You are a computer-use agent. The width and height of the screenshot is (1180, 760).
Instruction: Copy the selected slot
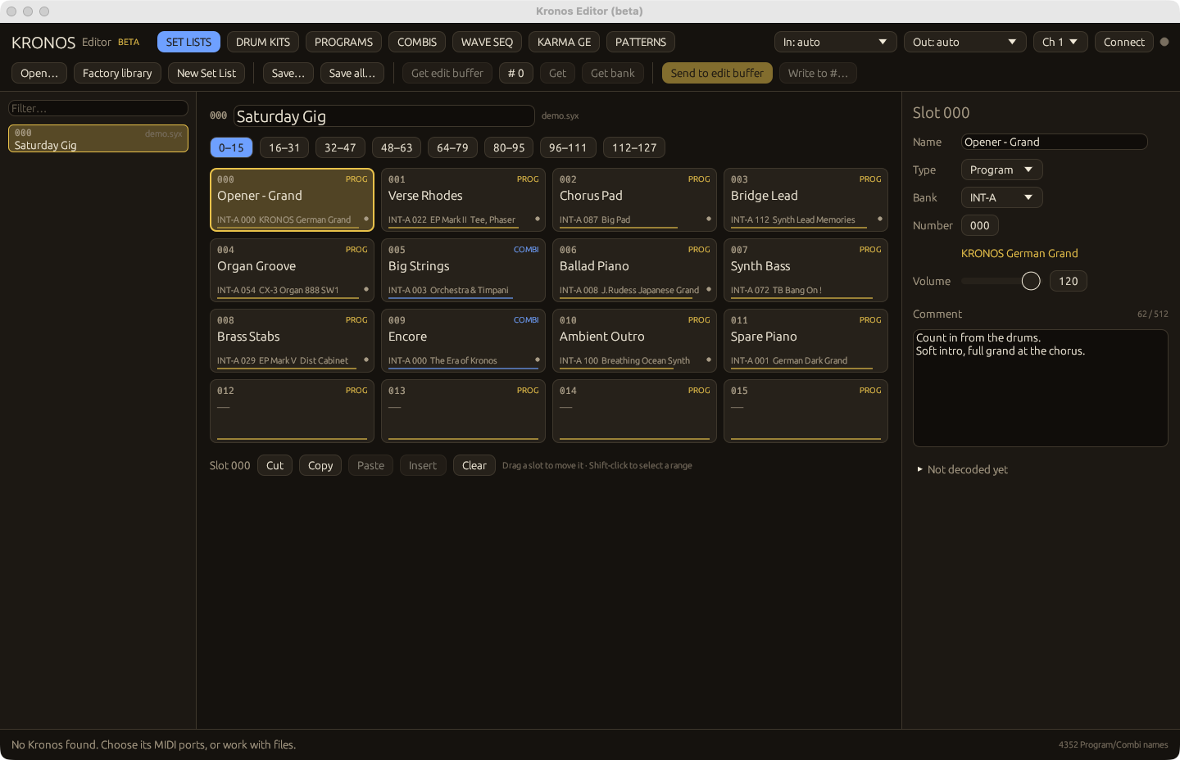coord(320,465)
